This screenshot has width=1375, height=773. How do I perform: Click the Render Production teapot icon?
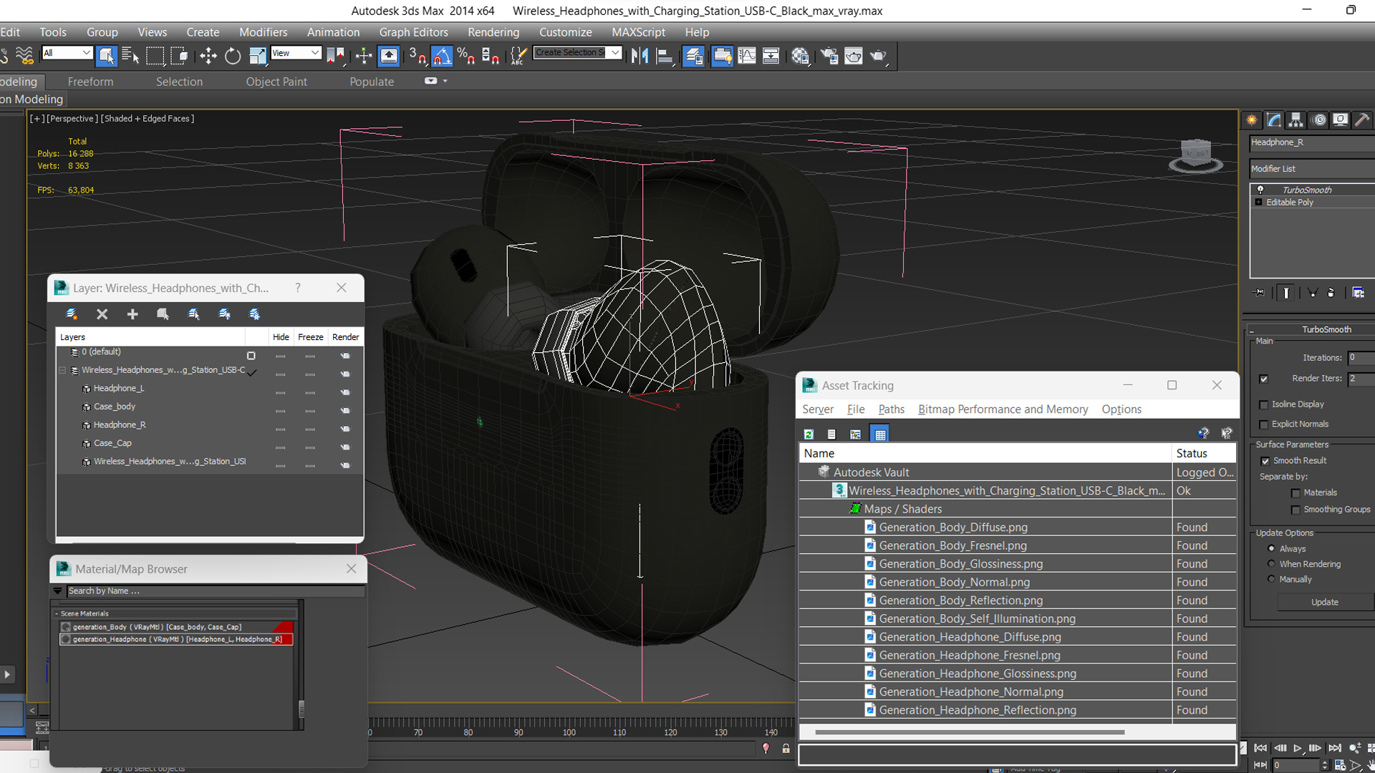point(878,56)
